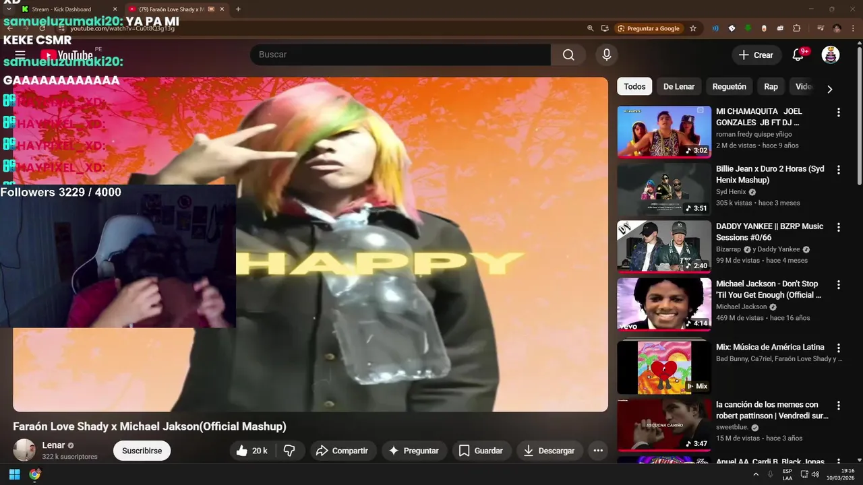Like the video with thumbs up
Screen dimensions: 863x485
[x=253, y=451]
